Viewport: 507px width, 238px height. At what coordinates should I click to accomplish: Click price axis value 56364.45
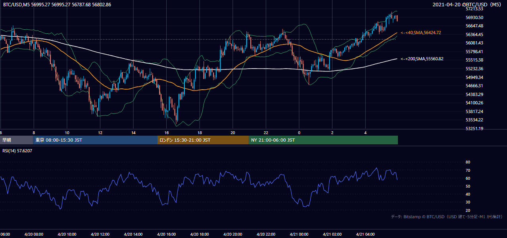click(474, 35)
